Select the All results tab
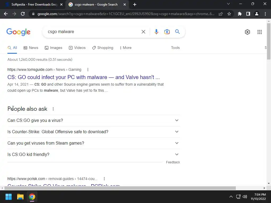 click(12, 48)
